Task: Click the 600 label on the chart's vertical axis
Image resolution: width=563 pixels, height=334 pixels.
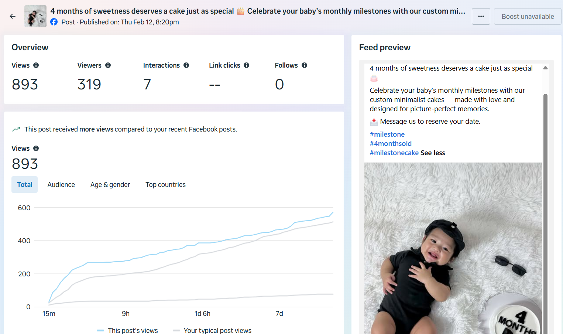Action: point(24,208)
